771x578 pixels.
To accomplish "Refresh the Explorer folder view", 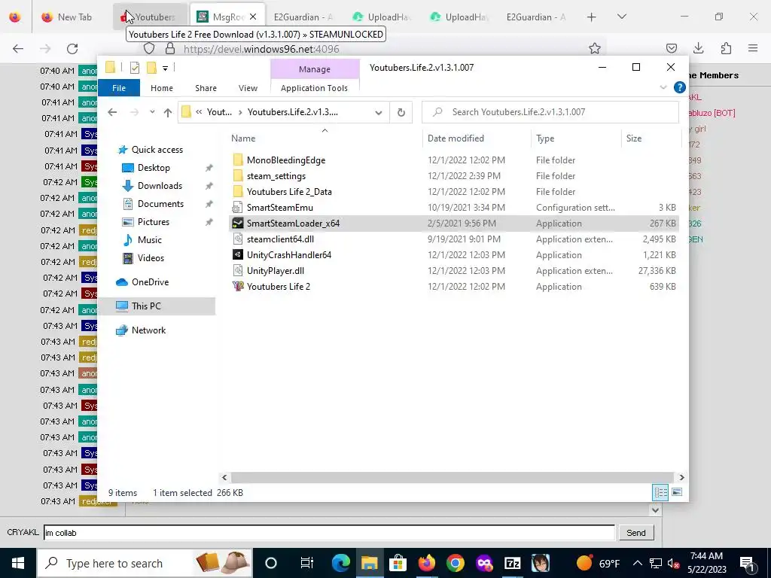I will (x=401, y=112).
